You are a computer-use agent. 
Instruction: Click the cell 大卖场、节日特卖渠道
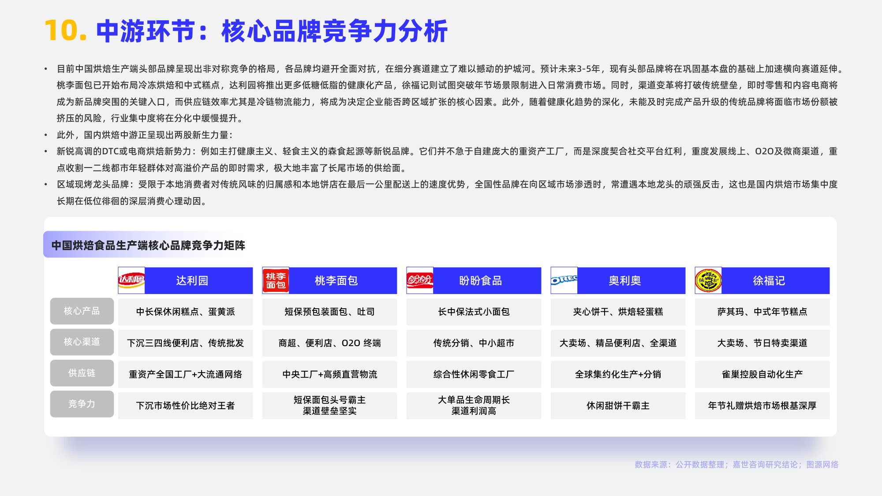coord(762,343)
